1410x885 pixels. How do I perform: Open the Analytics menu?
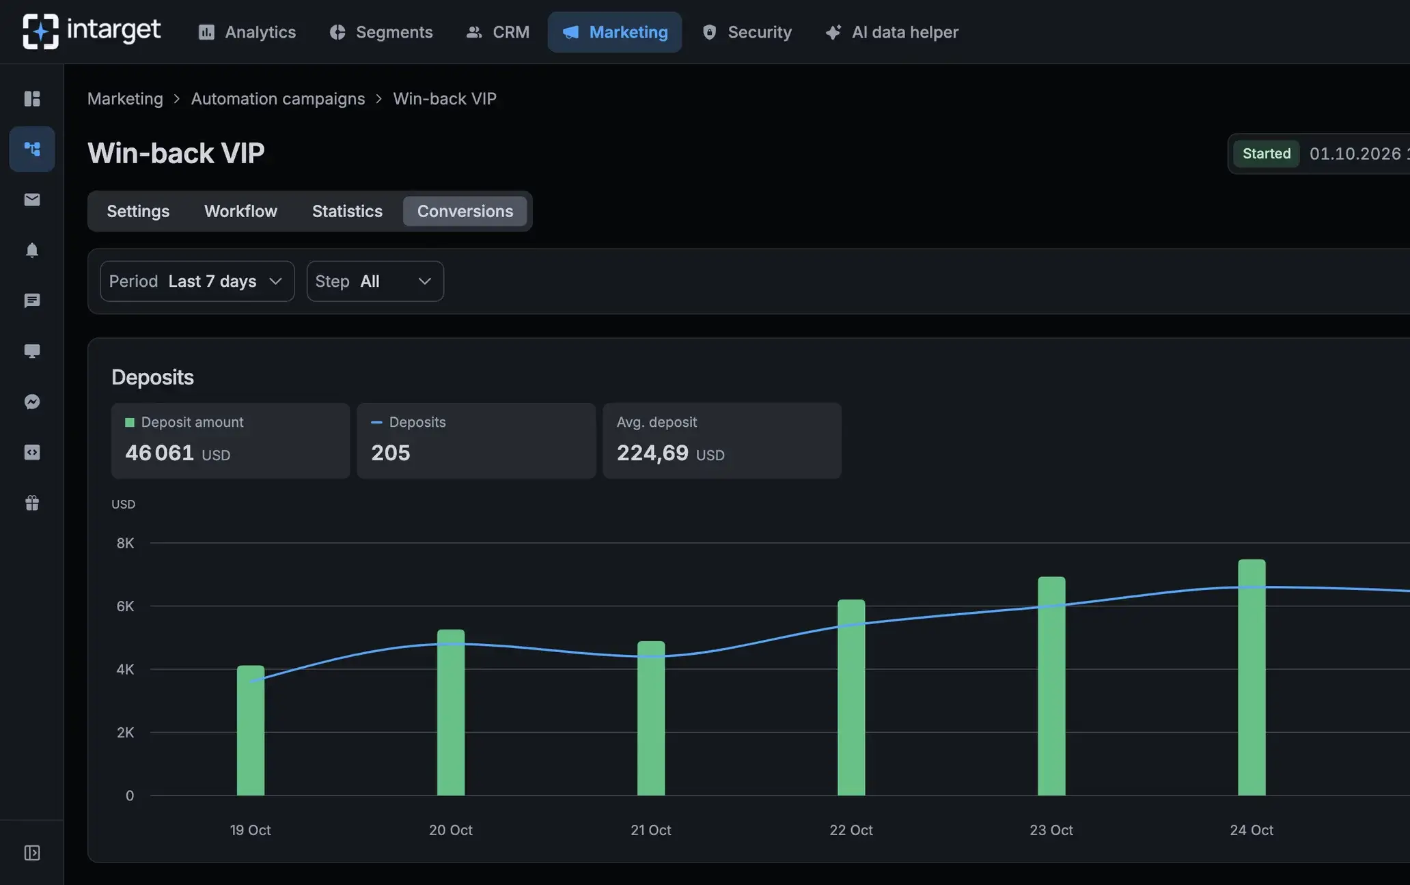[x=247, y=32]
